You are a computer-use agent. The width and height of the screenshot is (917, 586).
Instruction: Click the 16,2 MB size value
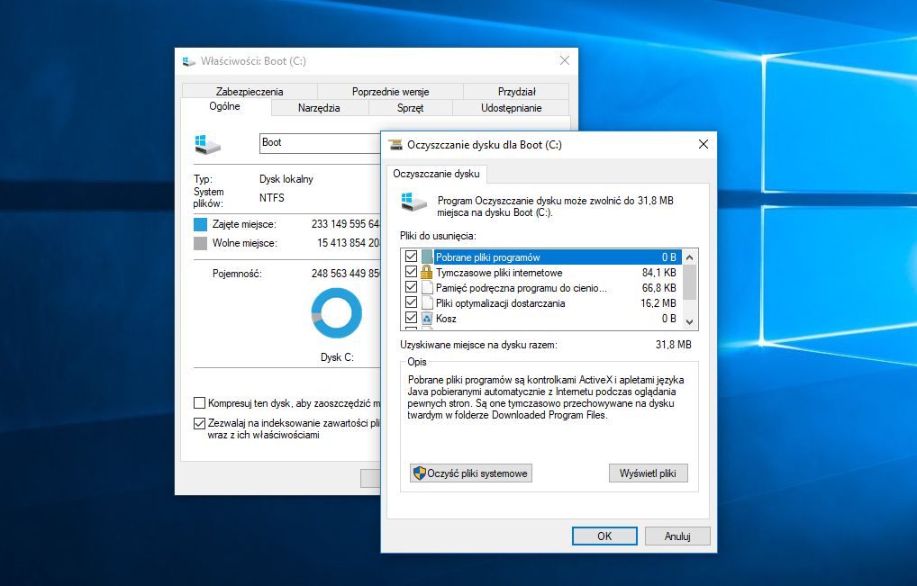(x=658, y=303)
